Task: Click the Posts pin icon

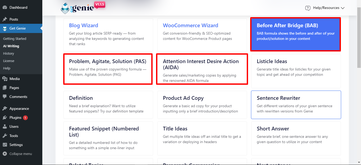Action: [5, 19]
